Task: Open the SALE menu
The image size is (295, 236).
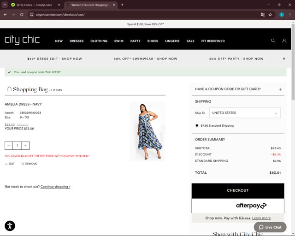Action: pyautogui.click(x=190, y=41)
